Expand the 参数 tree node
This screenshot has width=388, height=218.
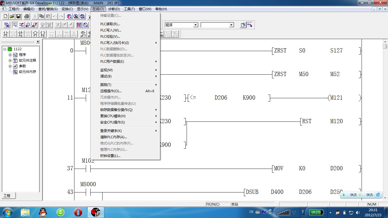(10, 66)
